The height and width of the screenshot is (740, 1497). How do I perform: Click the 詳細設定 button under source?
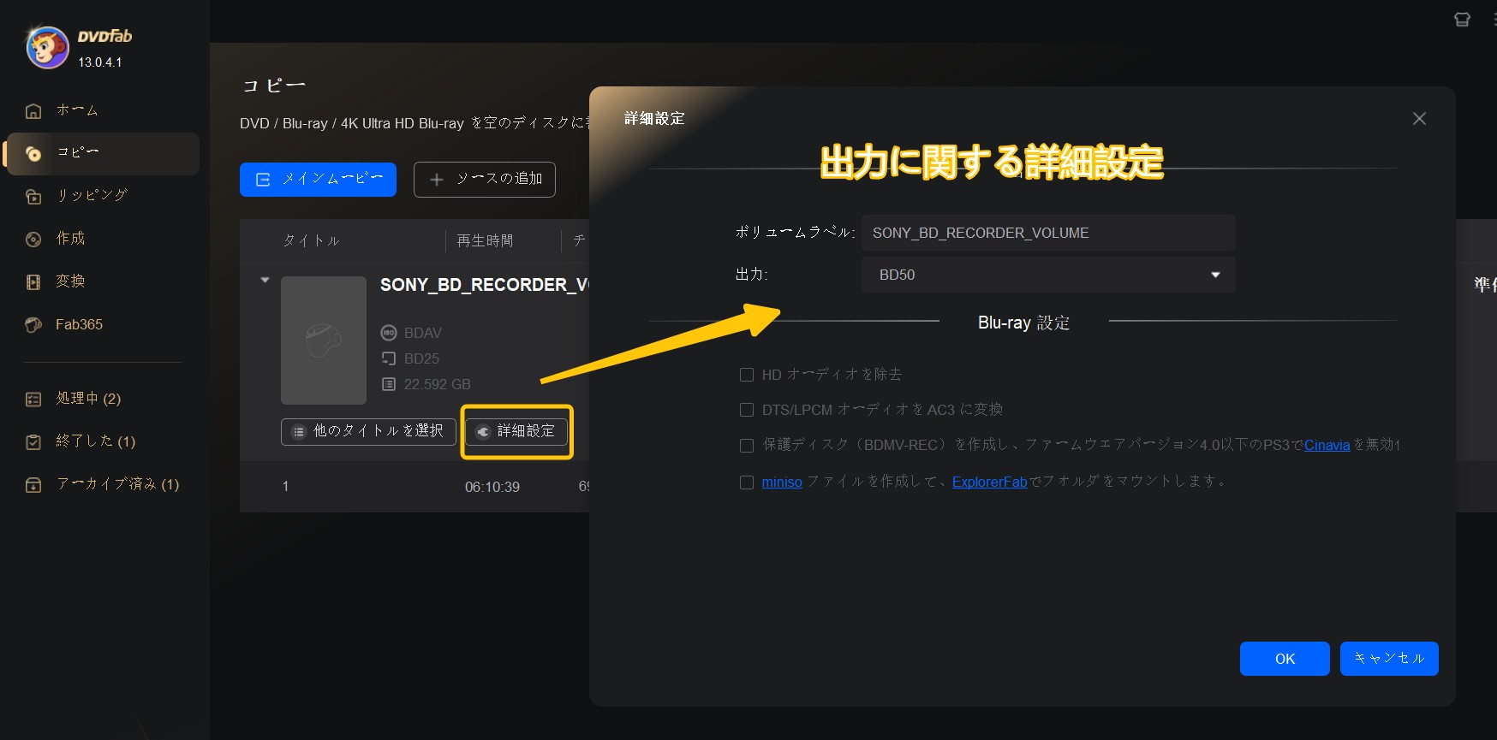[x=516, y=431]
